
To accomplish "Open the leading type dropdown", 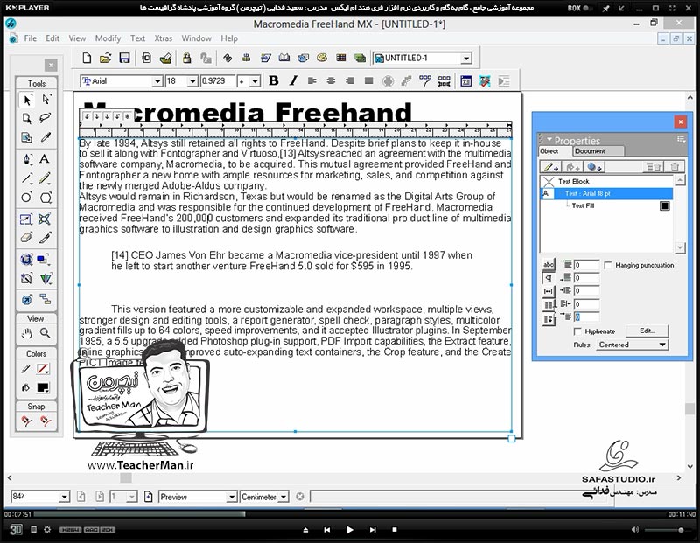I will coord(255,81).
